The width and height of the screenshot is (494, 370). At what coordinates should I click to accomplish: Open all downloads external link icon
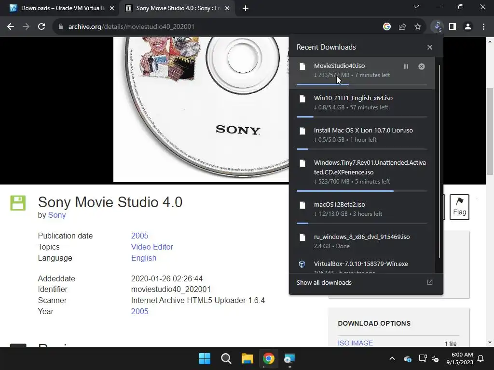(429, 282)
